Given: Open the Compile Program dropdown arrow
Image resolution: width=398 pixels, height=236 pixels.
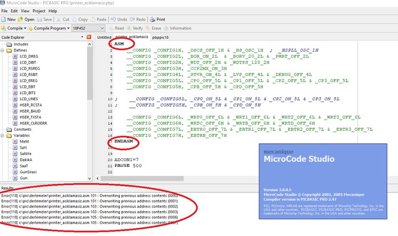Looking at the screenshot, I should [x=68, y=28].
